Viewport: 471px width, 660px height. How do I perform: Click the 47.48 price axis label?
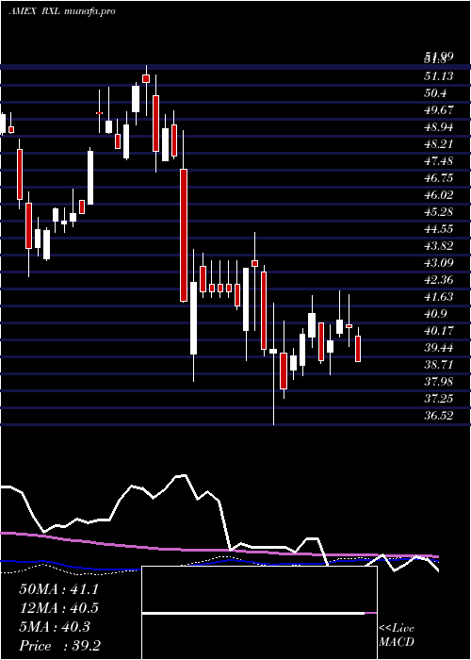pyautogui.click(x=439, y=161)
